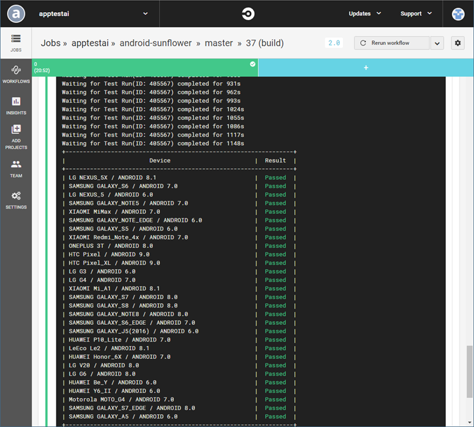Click 'HUAWEI Be_Y / ANDROID 6.0' row
This screenshot has height=427, width=474.
[179, 383]
